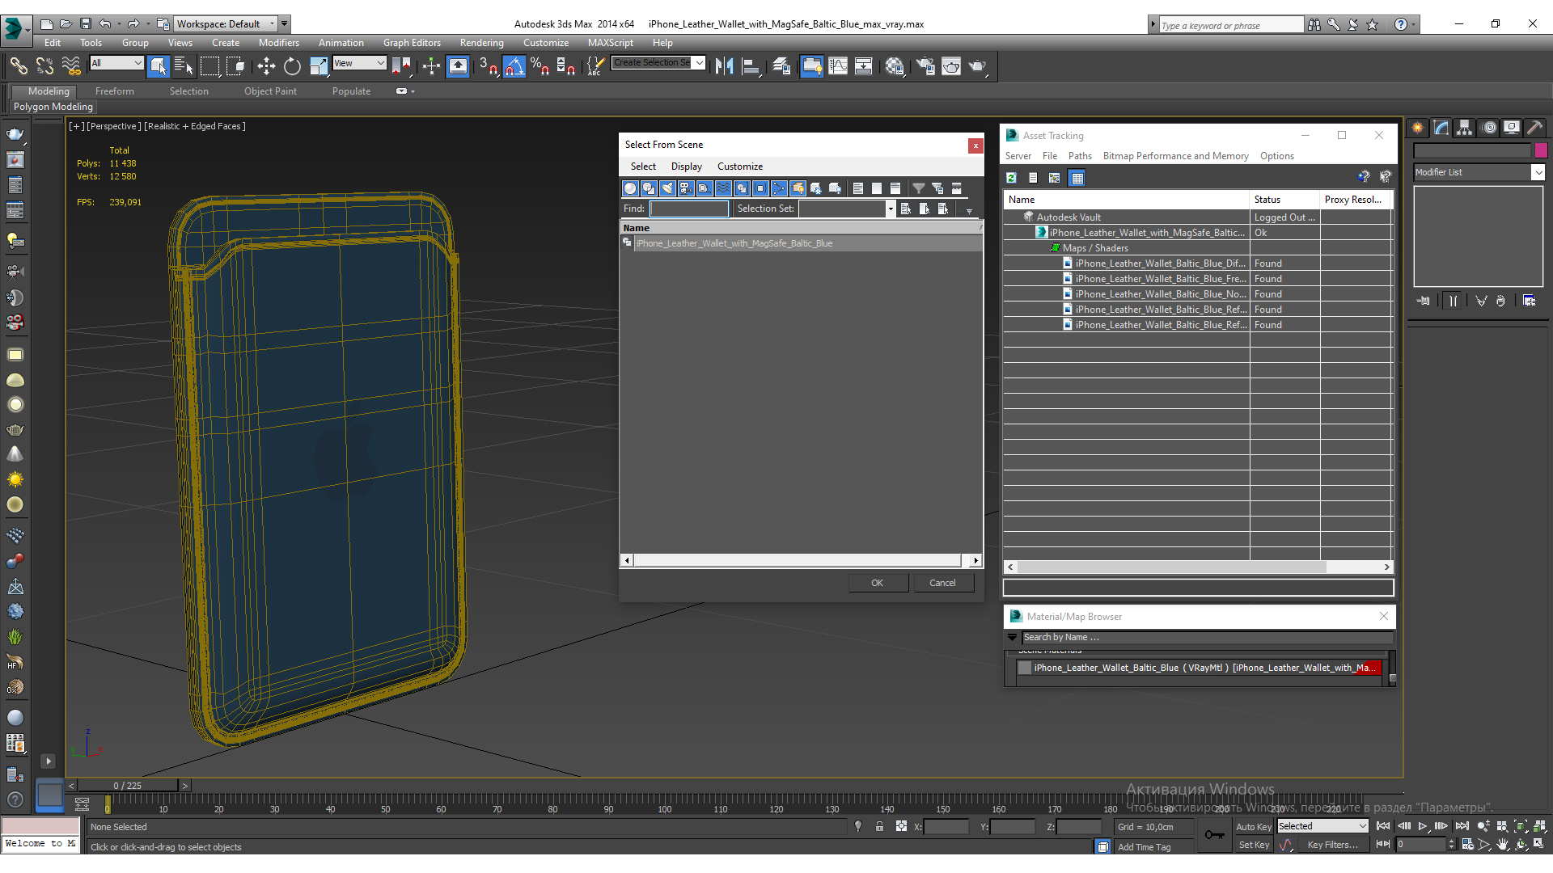This screenshot has height=873, width=1553.
Task: Open Create Selection Set dropdown
Action: (x=658, y=63)
